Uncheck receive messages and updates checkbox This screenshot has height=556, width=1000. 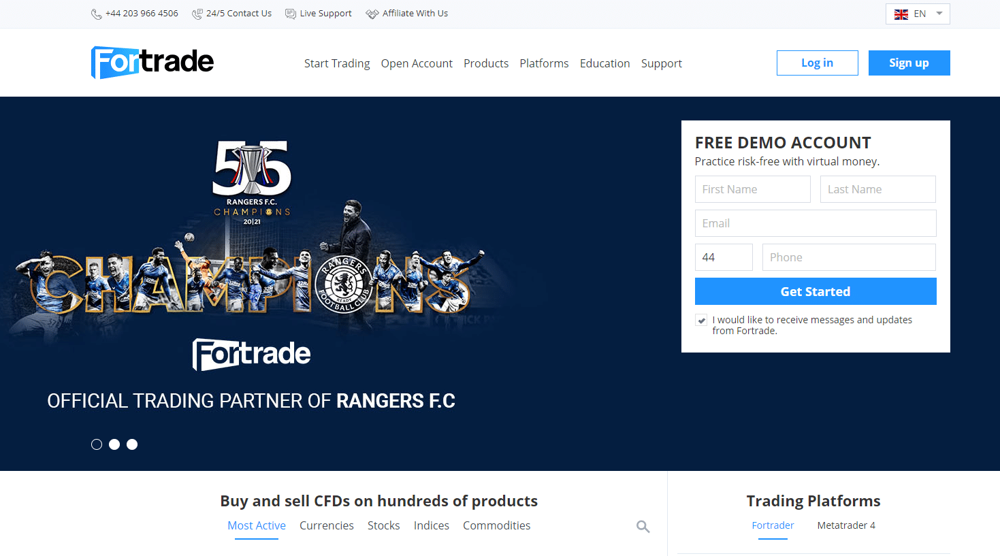click(701, 320)
